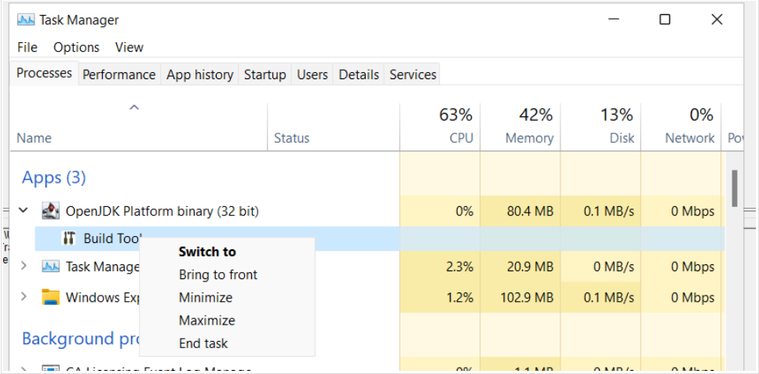
Task: Open the Options menu
Action: click(76, 47)
